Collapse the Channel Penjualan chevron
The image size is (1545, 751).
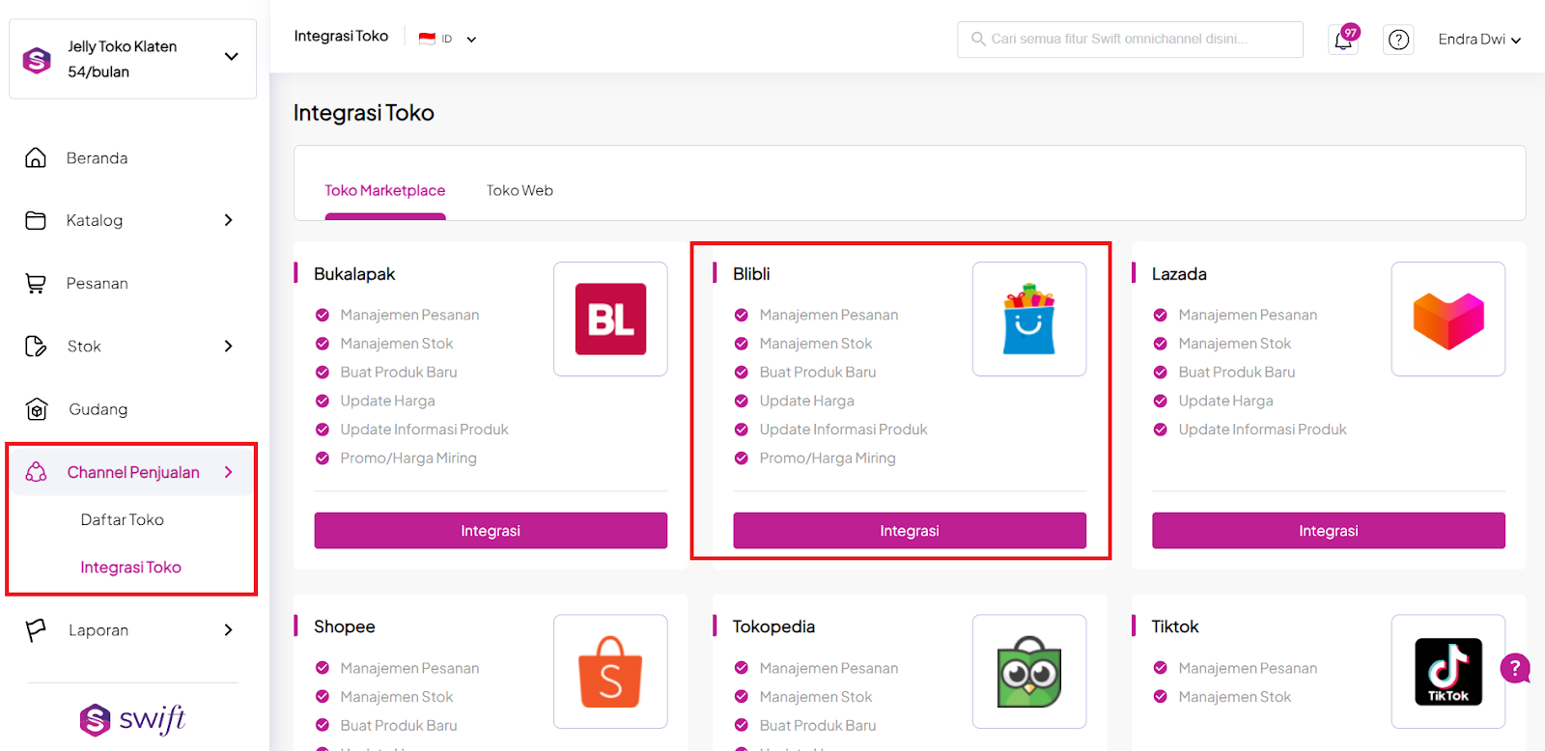(229, 472)
